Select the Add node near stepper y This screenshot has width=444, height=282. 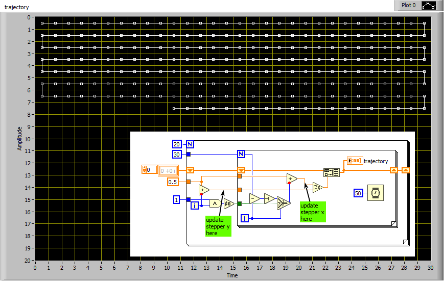tap(204, 190)
